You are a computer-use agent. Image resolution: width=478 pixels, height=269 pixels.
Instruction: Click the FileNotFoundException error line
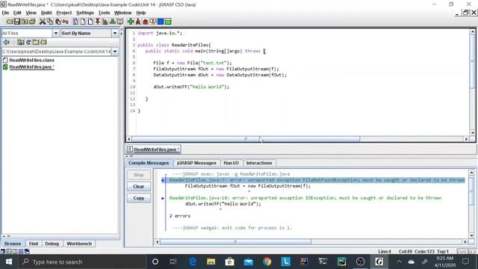317,180
